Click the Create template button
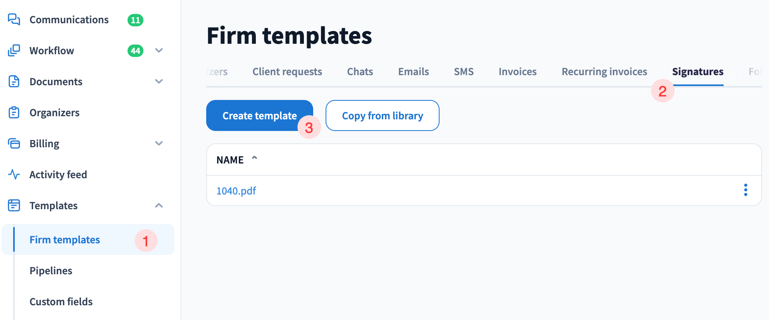 tap(259, 115)
